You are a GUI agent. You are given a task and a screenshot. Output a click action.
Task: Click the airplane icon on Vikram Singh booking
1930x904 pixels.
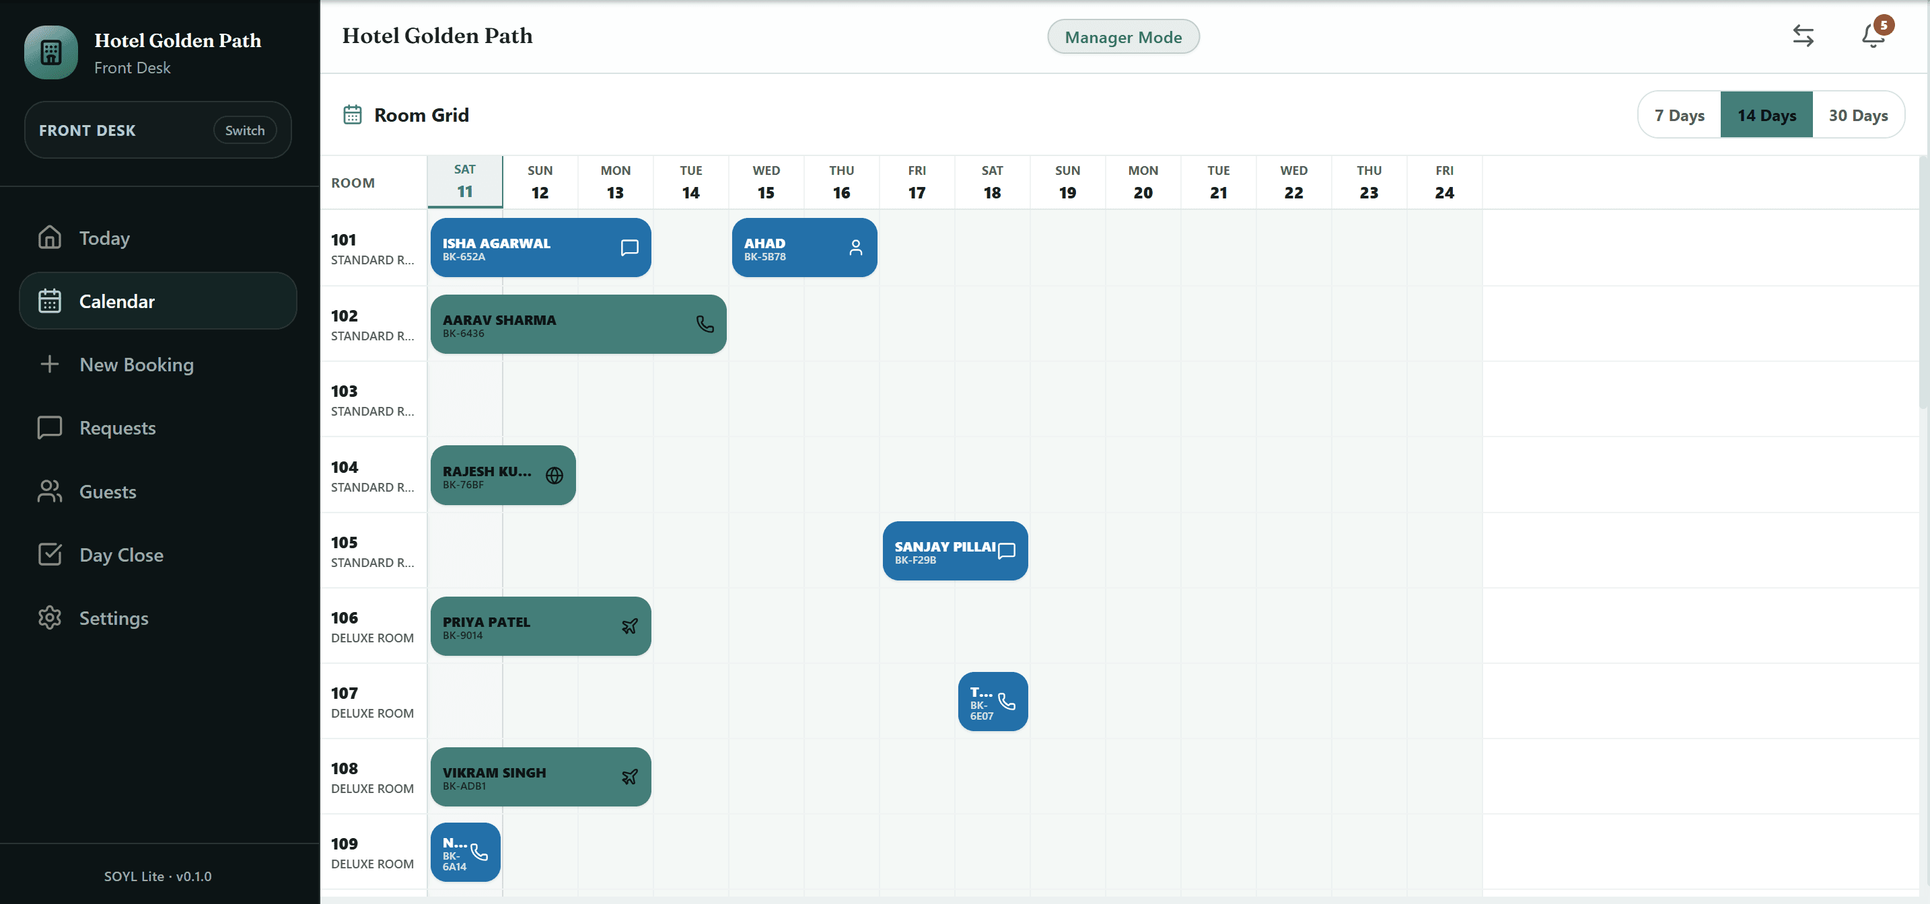coord(629,777)
